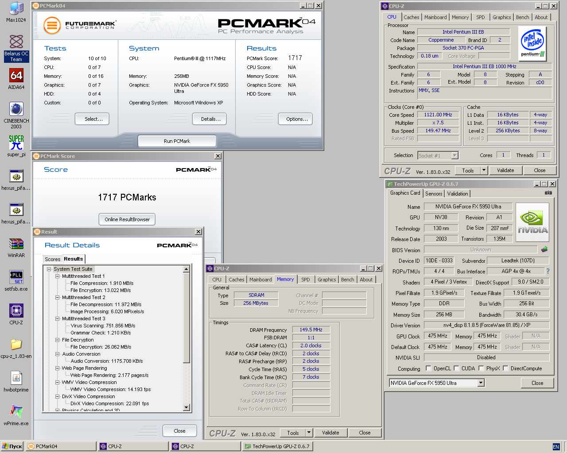Collapse the Multithreaded Test 2 node

click(58, 297)
